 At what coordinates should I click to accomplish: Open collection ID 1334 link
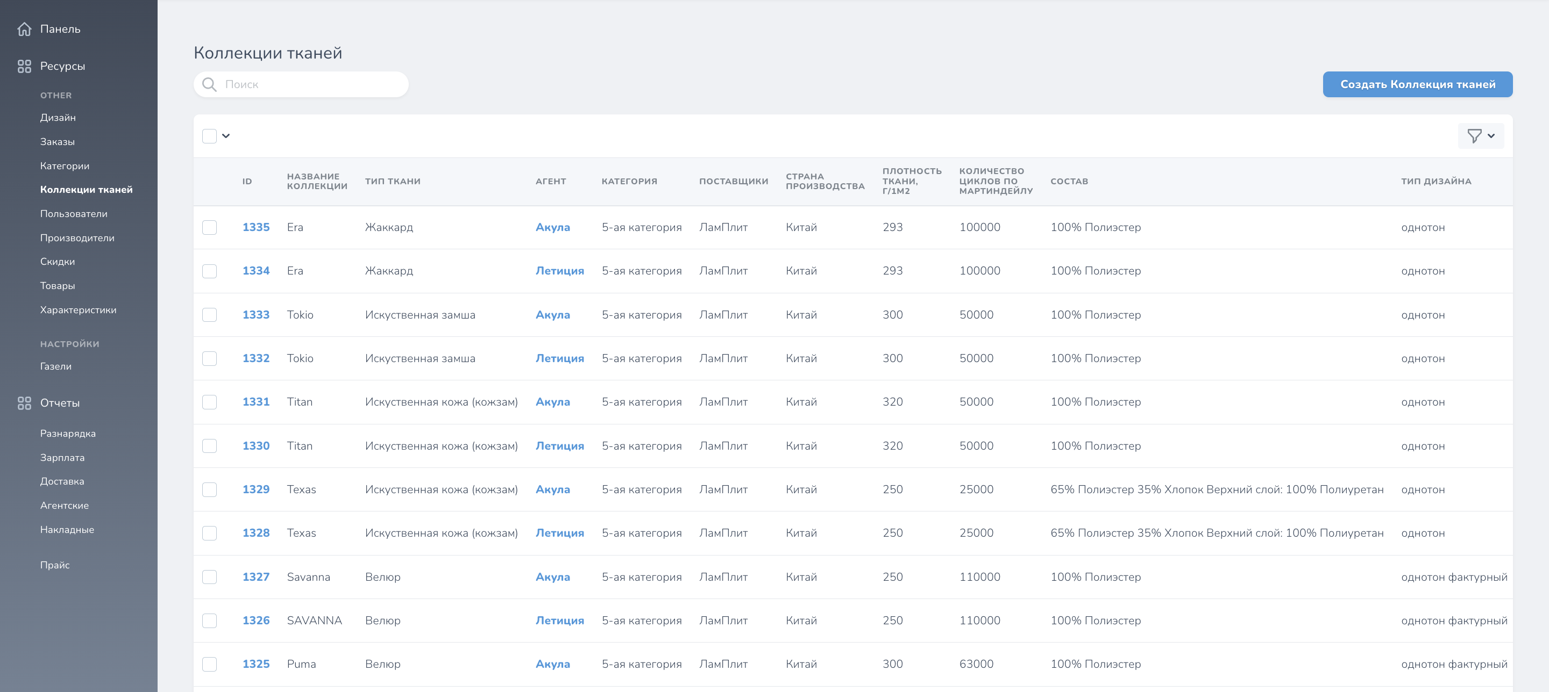(x=255, y=271)
